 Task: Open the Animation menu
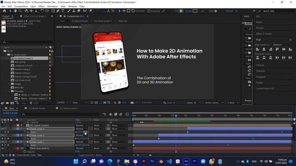(x=52, y=6)
